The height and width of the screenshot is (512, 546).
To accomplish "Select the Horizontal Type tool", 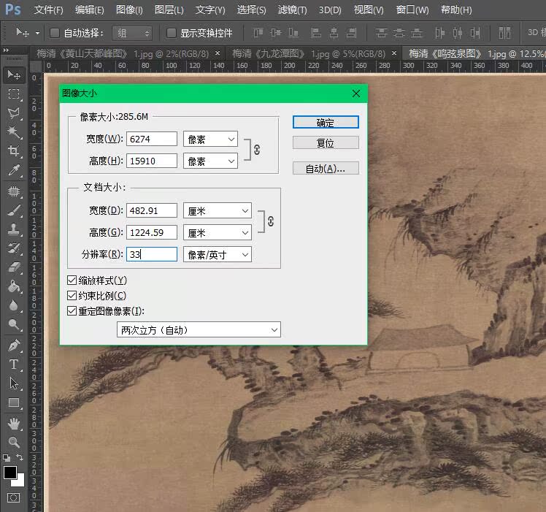I will (x=14, y=364).
